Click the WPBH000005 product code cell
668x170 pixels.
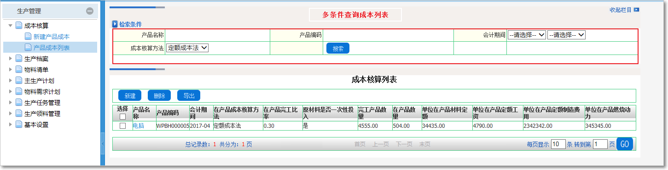pos(173,126)
